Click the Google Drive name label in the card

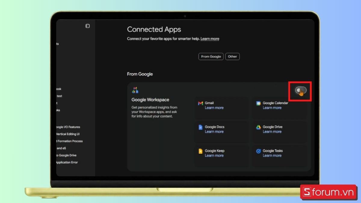click(x=273, y=127)
